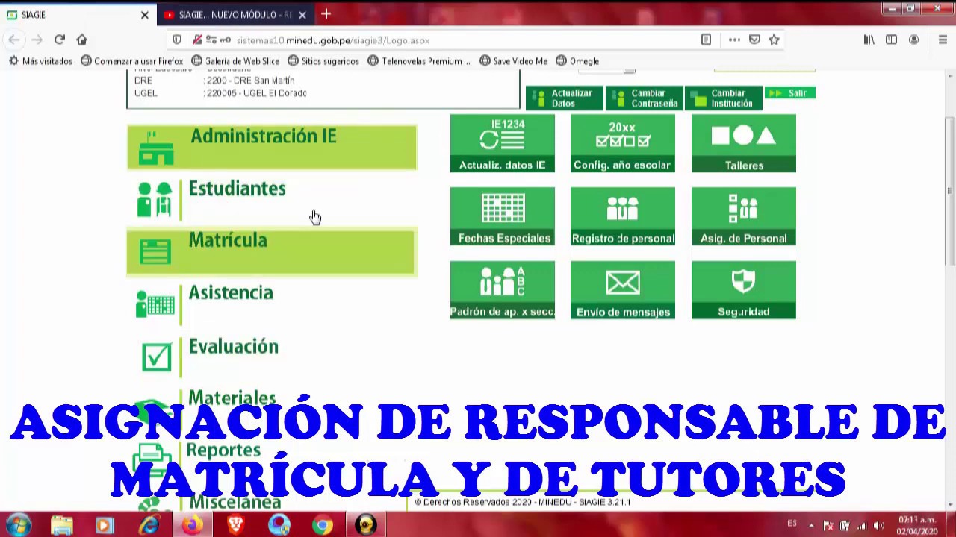
Task: Show sidebars icon in toolbar
Action: pos(891,40)
